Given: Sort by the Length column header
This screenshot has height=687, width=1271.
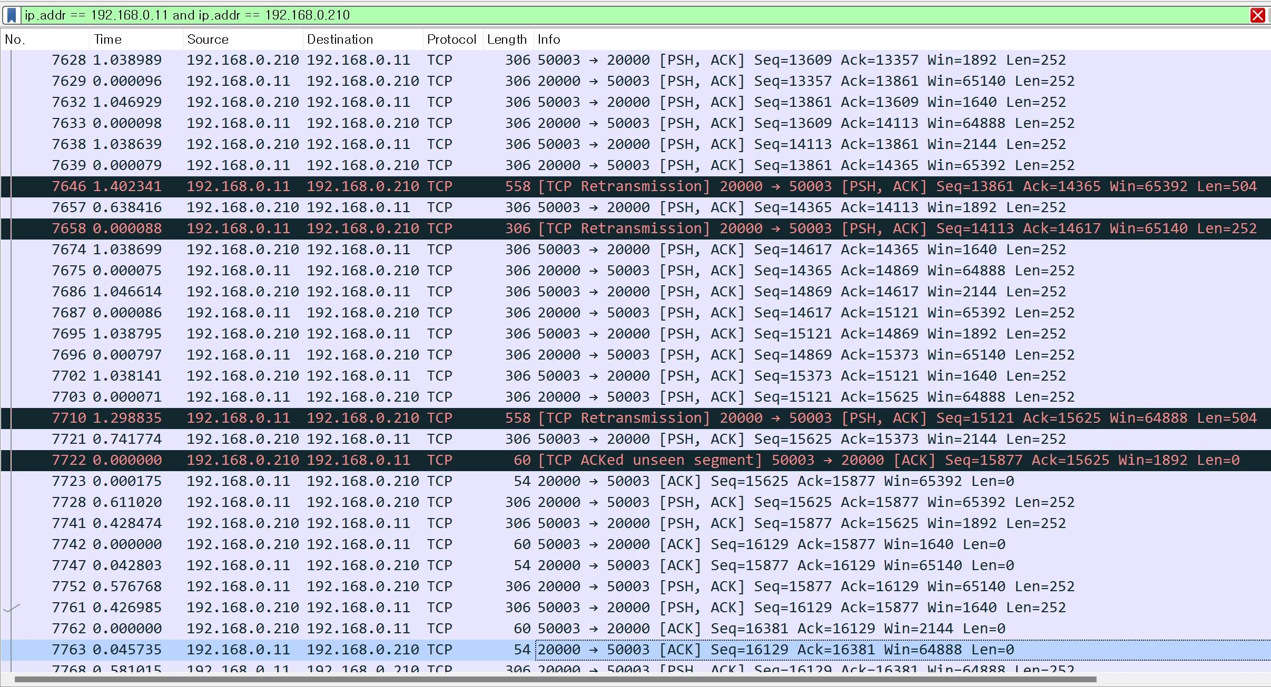Looking at the screenshot, I should tap(508, 39).
